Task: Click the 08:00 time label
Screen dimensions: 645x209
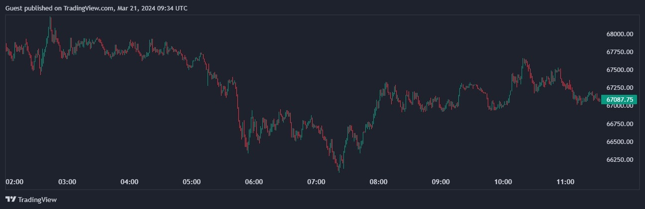Action: pyautogui.click(x=379, y=182)
